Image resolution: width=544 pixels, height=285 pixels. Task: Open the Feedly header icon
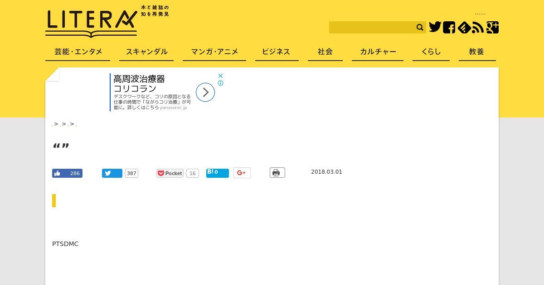(464, 28)
